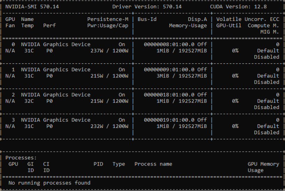The width and height of the screenshot is (285, 191).
Task: Click the CI ID column header
Action: [46, 167]
